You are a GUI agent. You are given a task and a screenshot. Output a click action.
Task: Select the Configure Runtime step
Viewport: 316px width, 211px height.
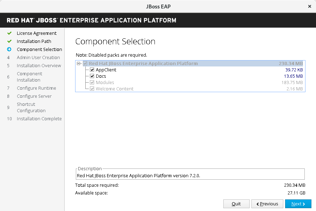click(x=36, y=88)
